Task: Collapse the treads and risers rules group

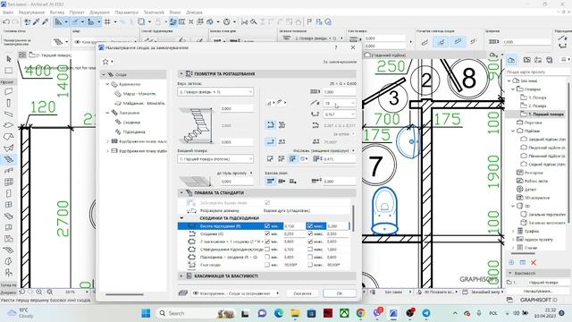Action: click(x=181, y=218)
